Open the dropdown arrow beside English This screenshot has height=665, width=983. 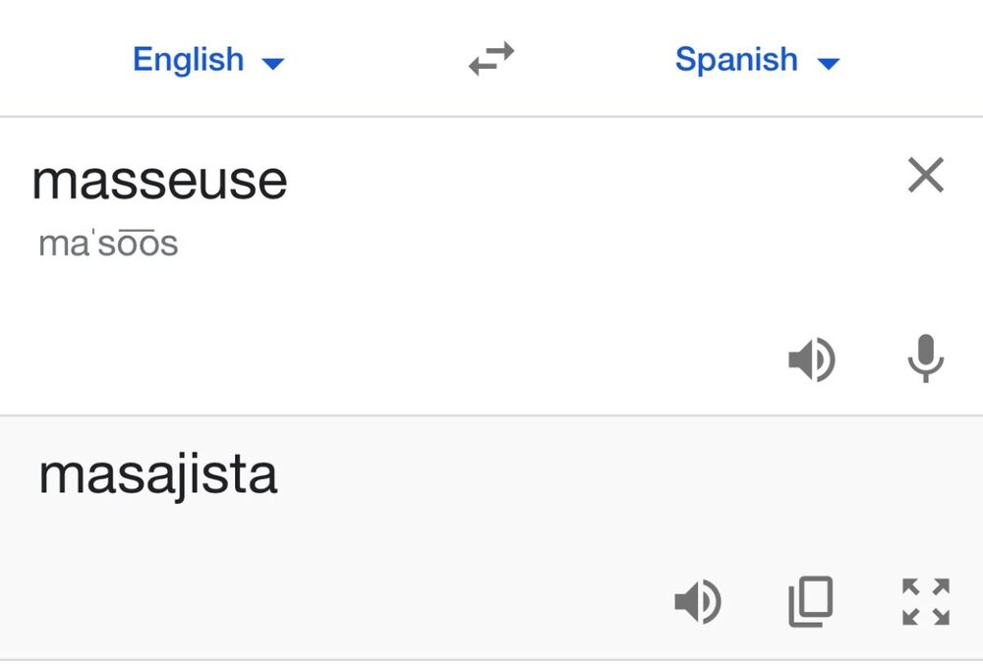273,64
